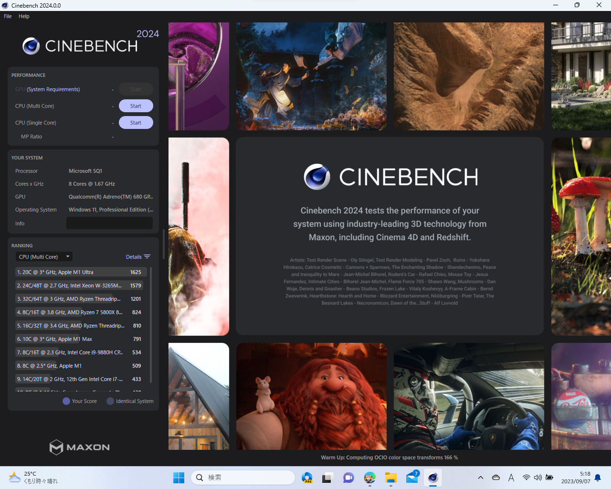
Task: Click the Windows 11 Professional Edition value
Action: pyautogui.click(x=111, y=210)
